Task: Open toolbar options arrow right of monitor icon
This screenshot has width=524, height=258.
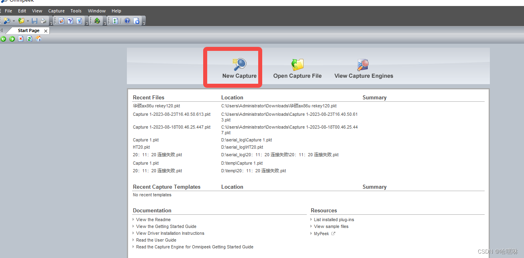Action: tap(87, 24)
